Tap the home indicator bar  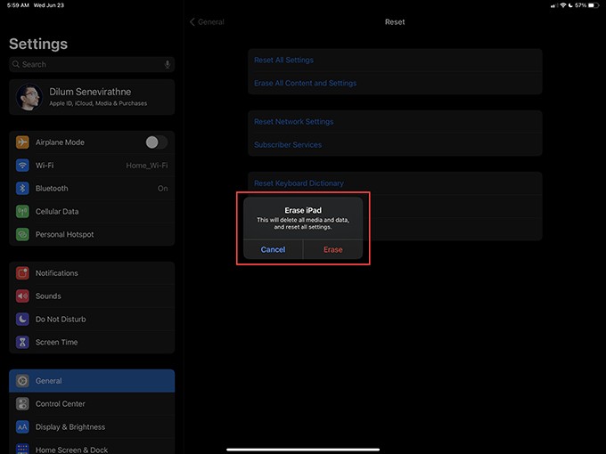(303, 450)
